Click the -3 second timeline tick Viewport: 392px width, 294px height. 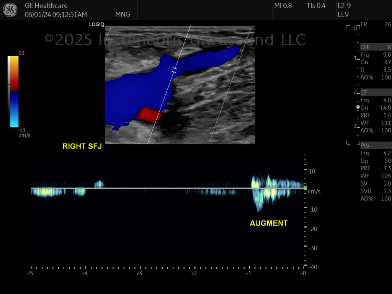click(139, 273)
